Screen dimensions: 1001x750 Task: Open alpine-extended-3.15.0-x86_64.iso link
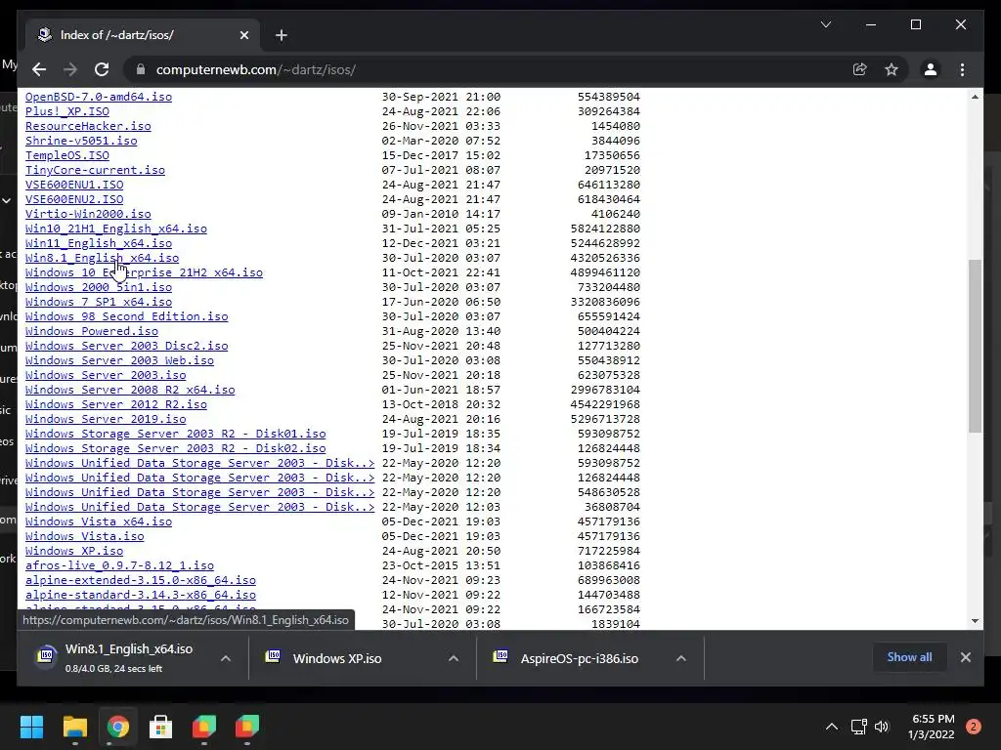coord(141,580)
